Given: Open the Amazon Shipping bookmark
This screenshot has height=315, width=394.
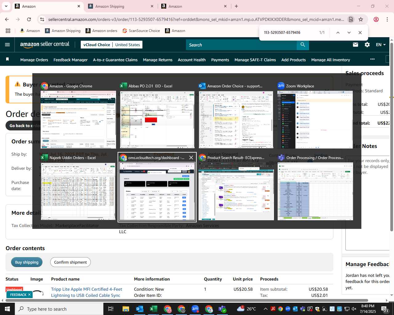Looking at the screenshot, I should pyautogui.click(x=62, y=31).
